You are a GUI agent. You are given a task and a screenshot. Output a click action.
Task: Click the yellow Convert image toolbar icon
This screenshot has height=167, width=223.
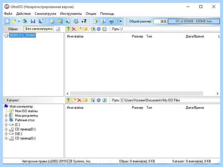point(60,21)
